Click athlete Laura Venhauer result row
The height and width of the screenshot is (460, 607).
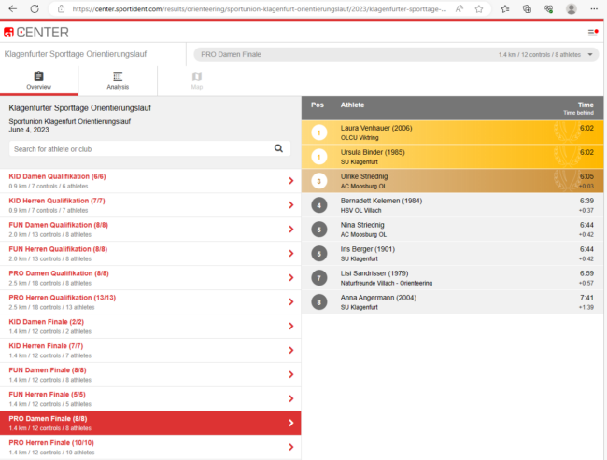tap(453, 132)
